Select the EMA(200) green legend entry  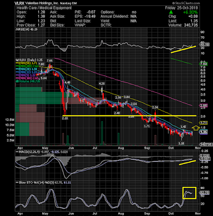click(27, 66)
